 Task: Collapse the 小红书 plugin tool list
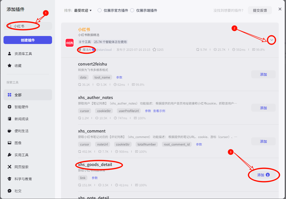[271, 40]
